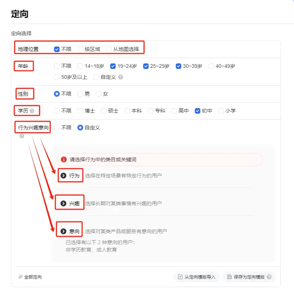This screenshot has height=294, width=294.
Task: Check 40~49岁 age range
Action: pyautogui.click(x=211, y=66)
